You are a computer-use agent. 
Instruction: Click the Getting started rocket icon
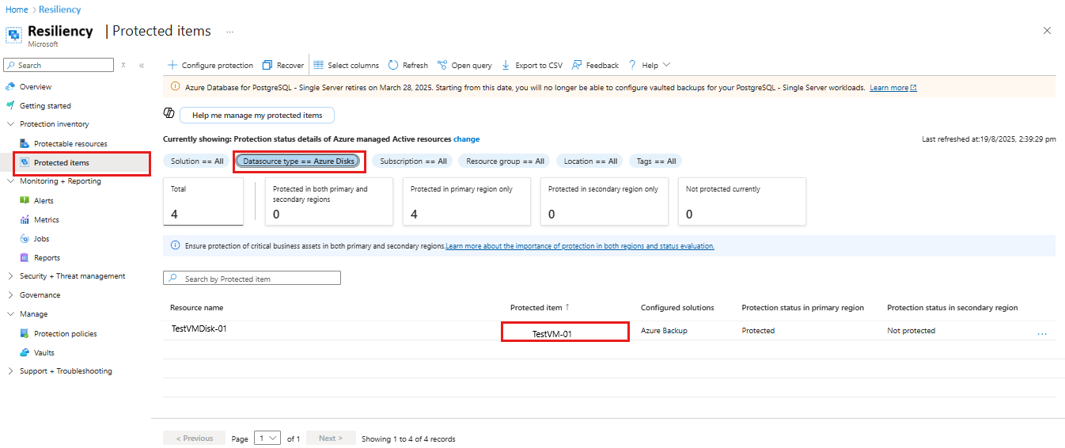pos(10,105)
